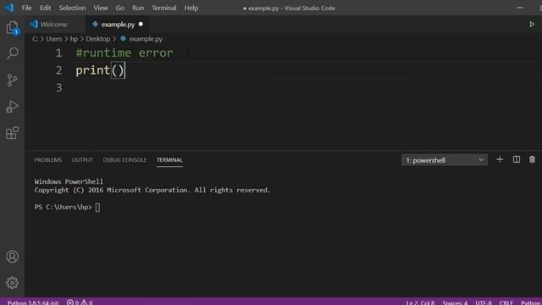Image resolution: width=542 pixels, height=305 pixels.
Task: Open the Help menu
Action: click(x=191, y=8)
